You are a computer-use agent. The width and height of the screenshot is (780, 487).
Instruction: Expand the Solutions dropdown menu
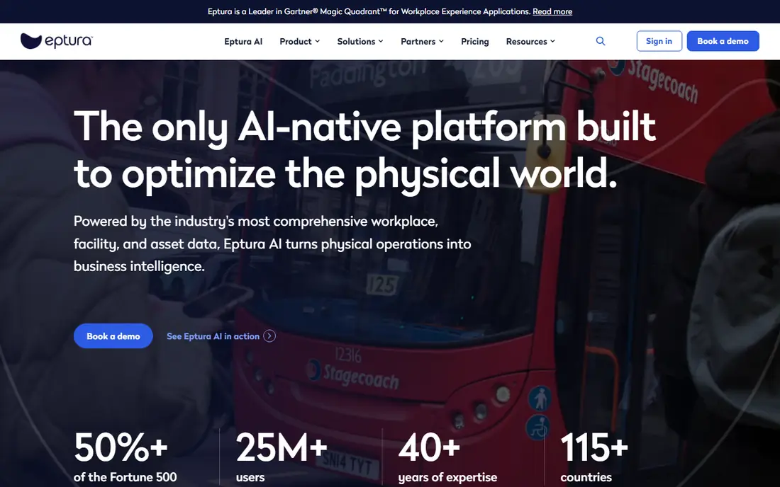(360, 42)
